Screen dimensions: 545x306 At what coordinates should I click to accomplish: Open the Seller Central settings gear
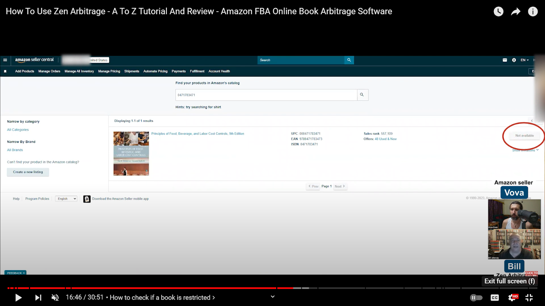point(514,60)
